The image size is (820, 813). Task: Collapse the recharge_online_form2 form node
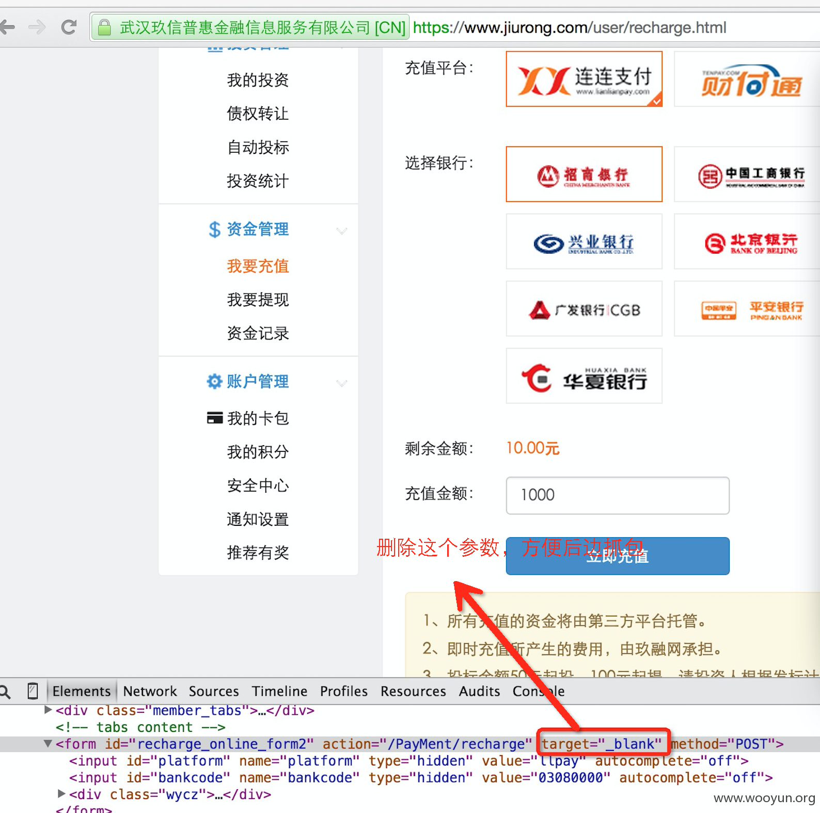48,743
